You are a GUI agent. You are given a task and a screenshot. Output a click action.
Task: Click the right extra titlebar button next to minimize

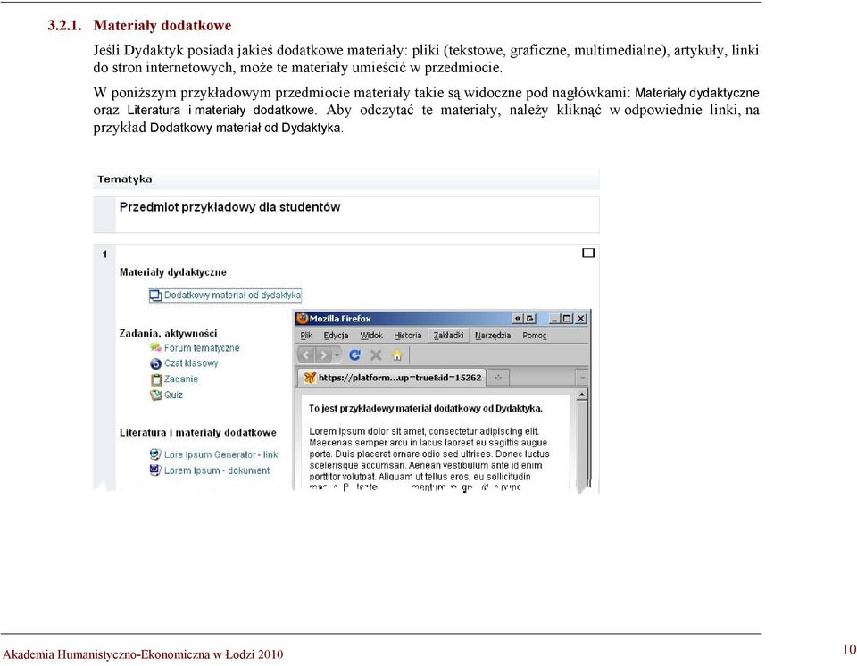[x=530, y=318]
